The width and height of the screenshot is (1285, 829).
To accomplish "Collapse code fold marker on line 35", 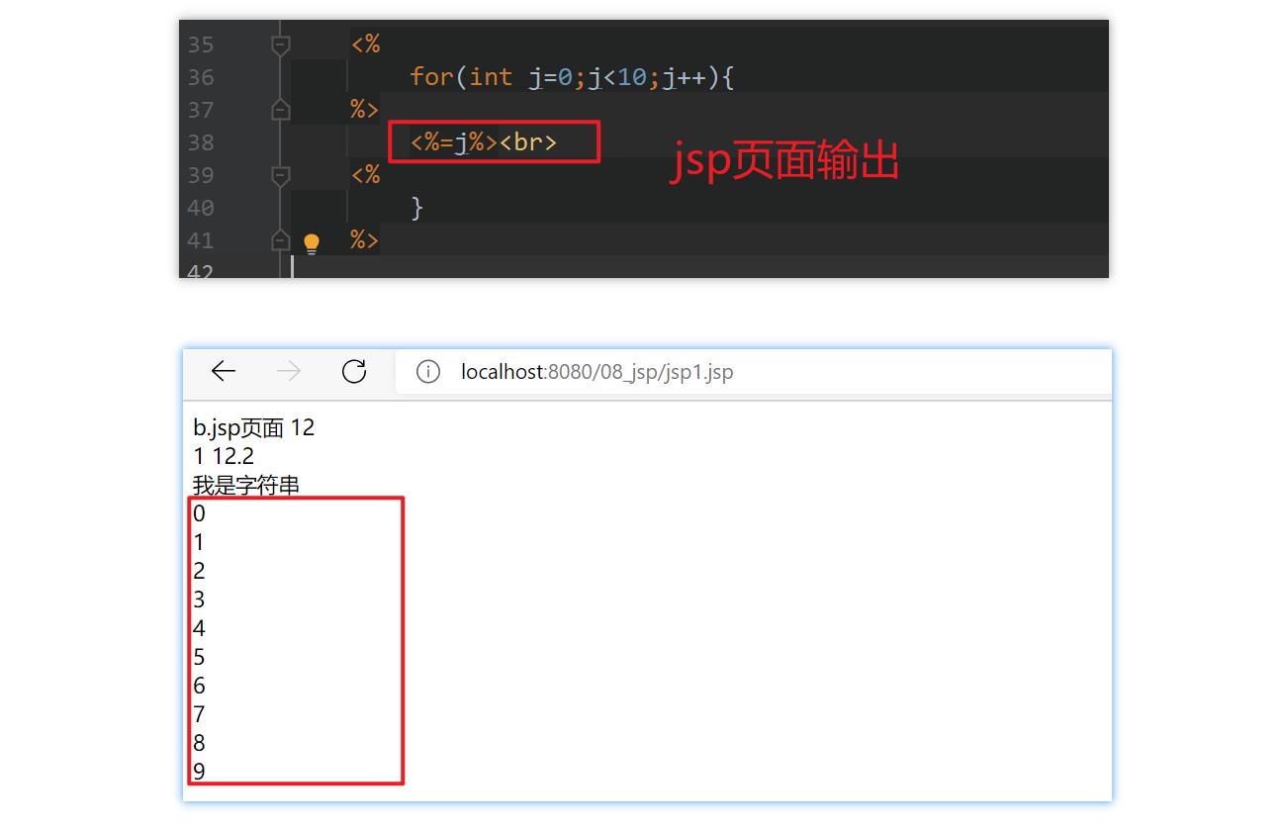I will point(281,45).
